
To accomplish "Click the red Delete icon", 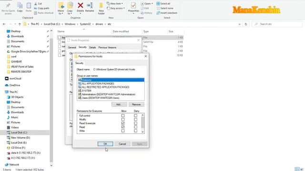I will pos(81,5).
